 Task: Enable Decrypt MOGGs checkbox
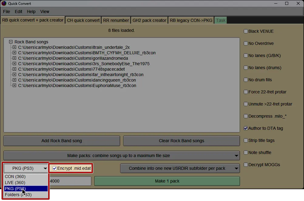pos(246,165)
